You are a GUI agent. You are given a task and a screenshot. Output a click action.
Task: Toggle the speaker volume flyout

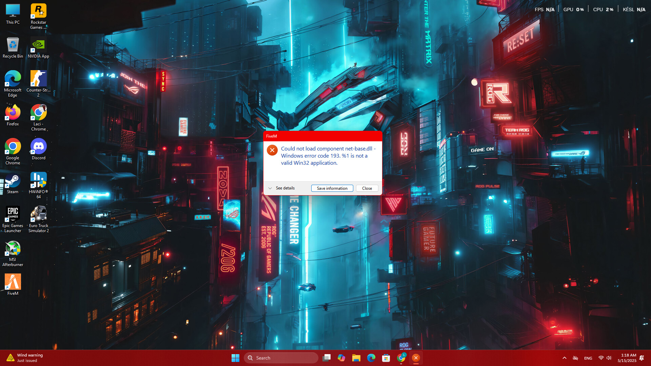pyautogui.click(x=609, y=358)
